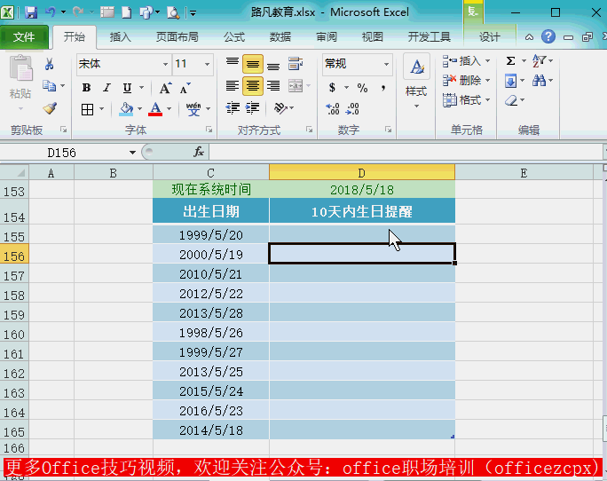Click the Clear eraser icon

(x=511, y=100)
